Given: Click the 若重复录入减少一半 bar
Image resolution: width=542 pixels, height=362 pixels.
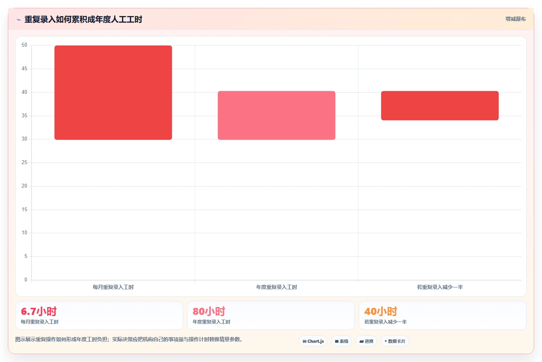Looking at the screenshot, I should 440,106.
